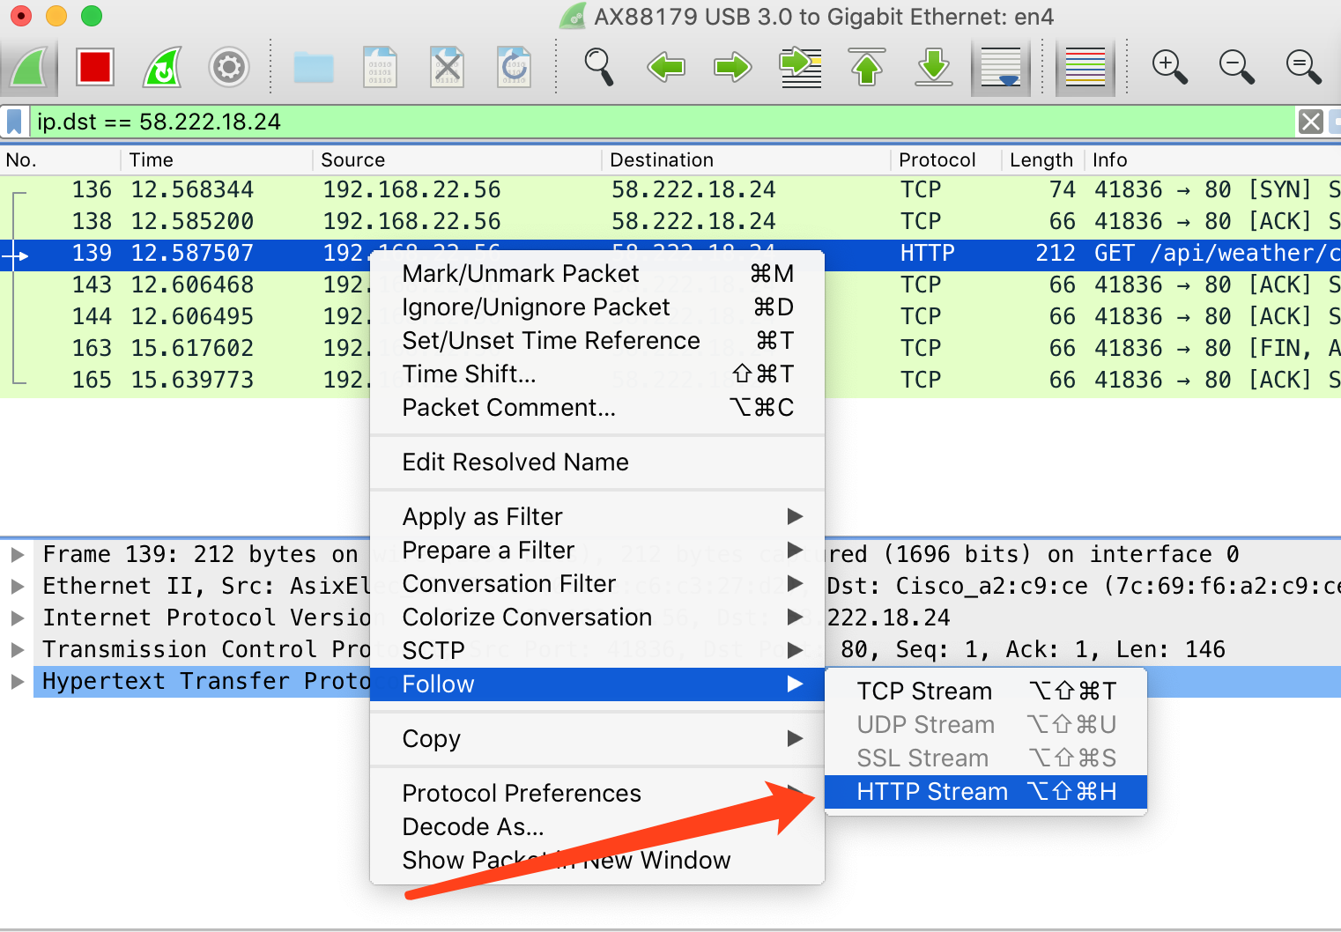
Task: Click the macOS green zoom button
Action: click(92, 16)
